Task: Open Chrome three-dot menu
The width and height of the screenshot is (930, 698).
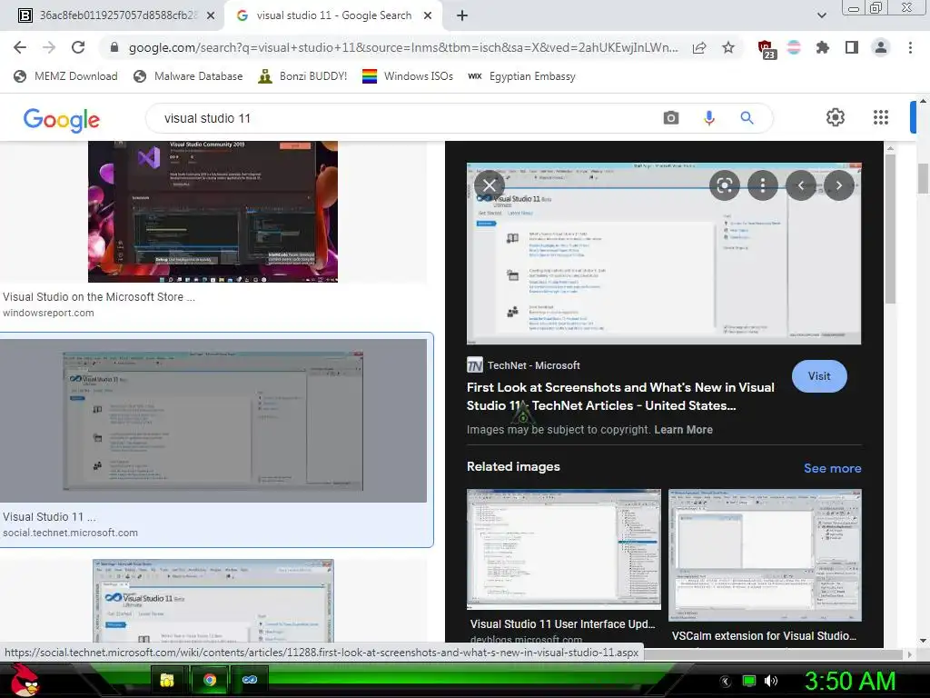Action: pyautogui.click(x=910, y=47)
